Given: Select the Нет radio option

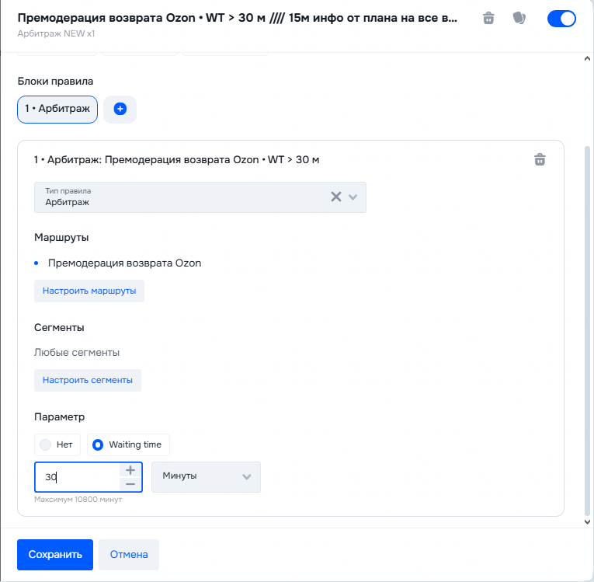Looking at the screenshot, I should coord(57,444).
